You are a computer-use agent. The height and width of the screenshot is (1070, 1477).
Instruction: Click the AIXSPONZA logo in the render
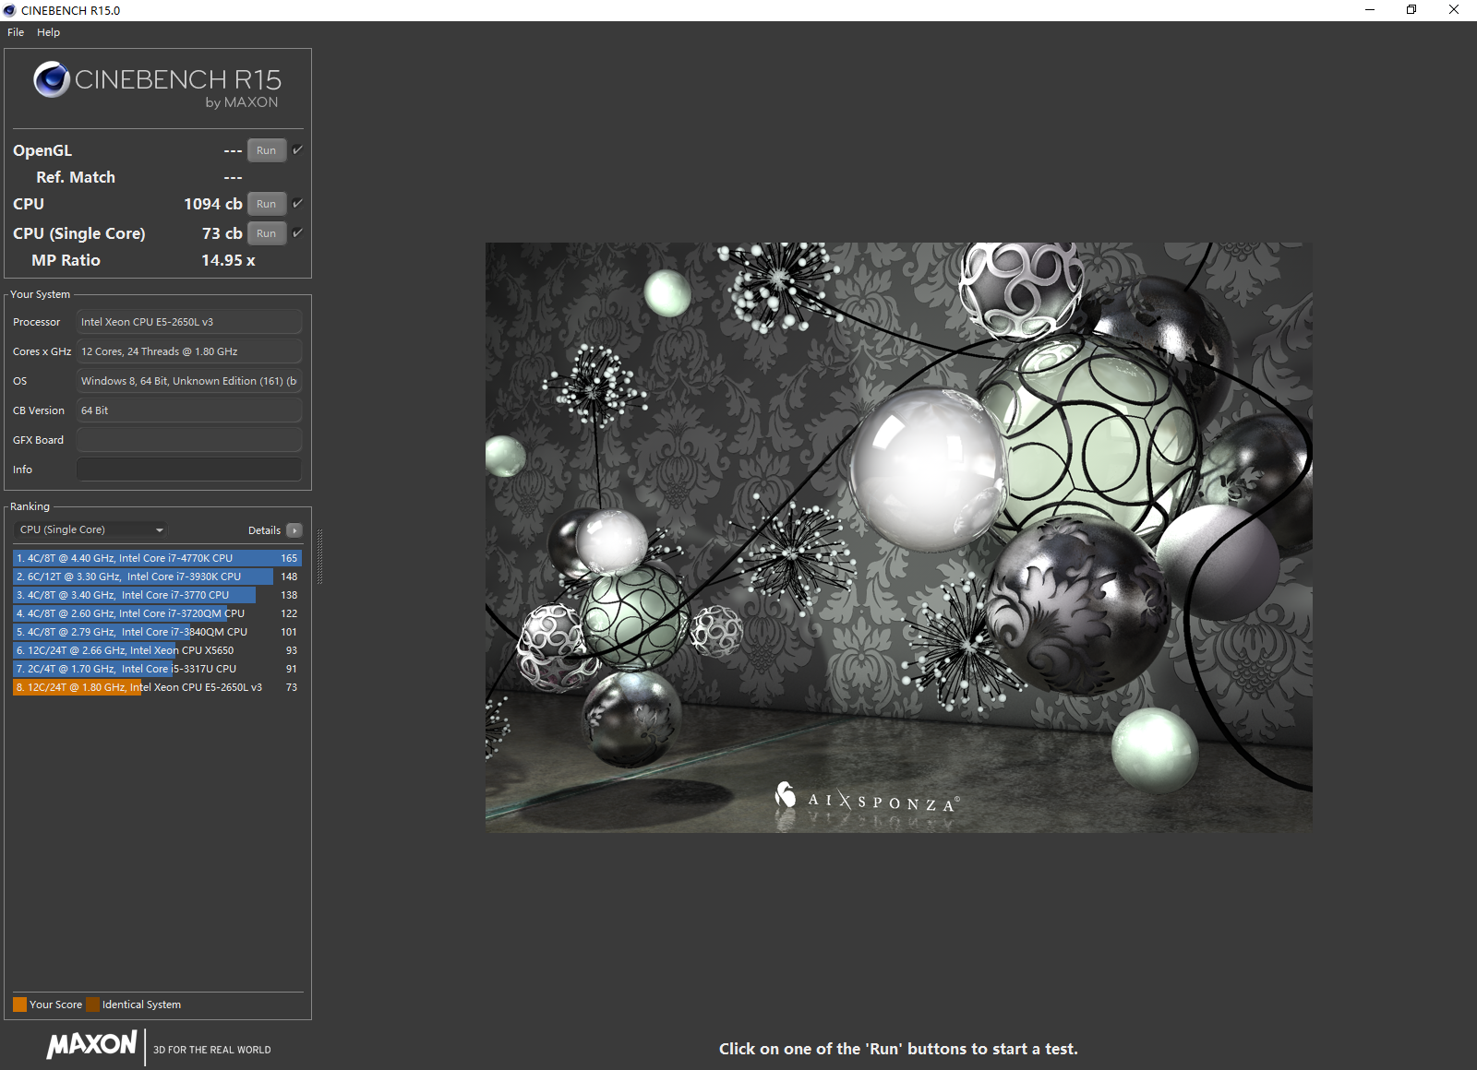pyautogui.click(x=866, y=798)
